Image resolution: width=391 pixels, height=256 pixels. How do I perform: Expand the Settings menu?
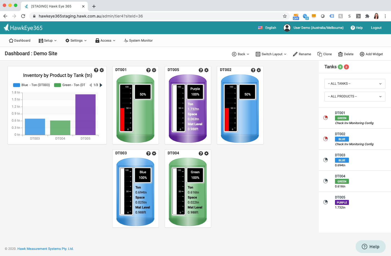tap(76, 41)
